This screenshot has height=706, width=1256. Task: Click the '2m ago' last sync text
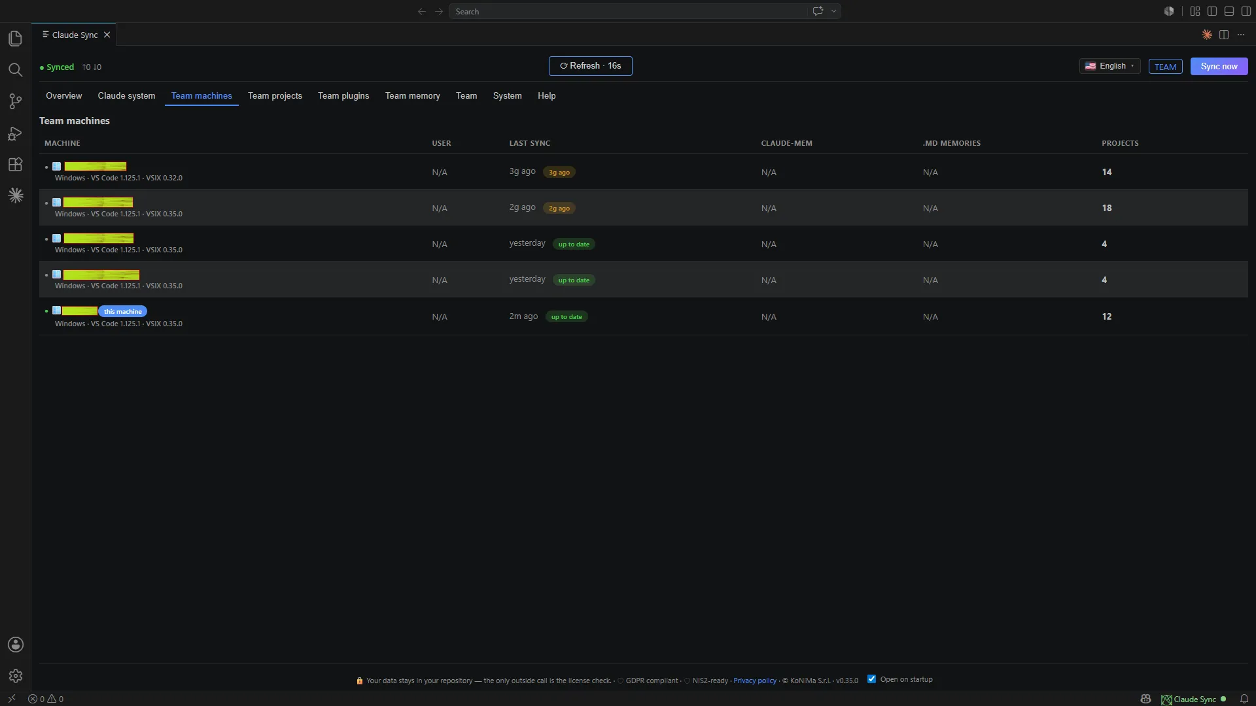click(x=524, y=316)
